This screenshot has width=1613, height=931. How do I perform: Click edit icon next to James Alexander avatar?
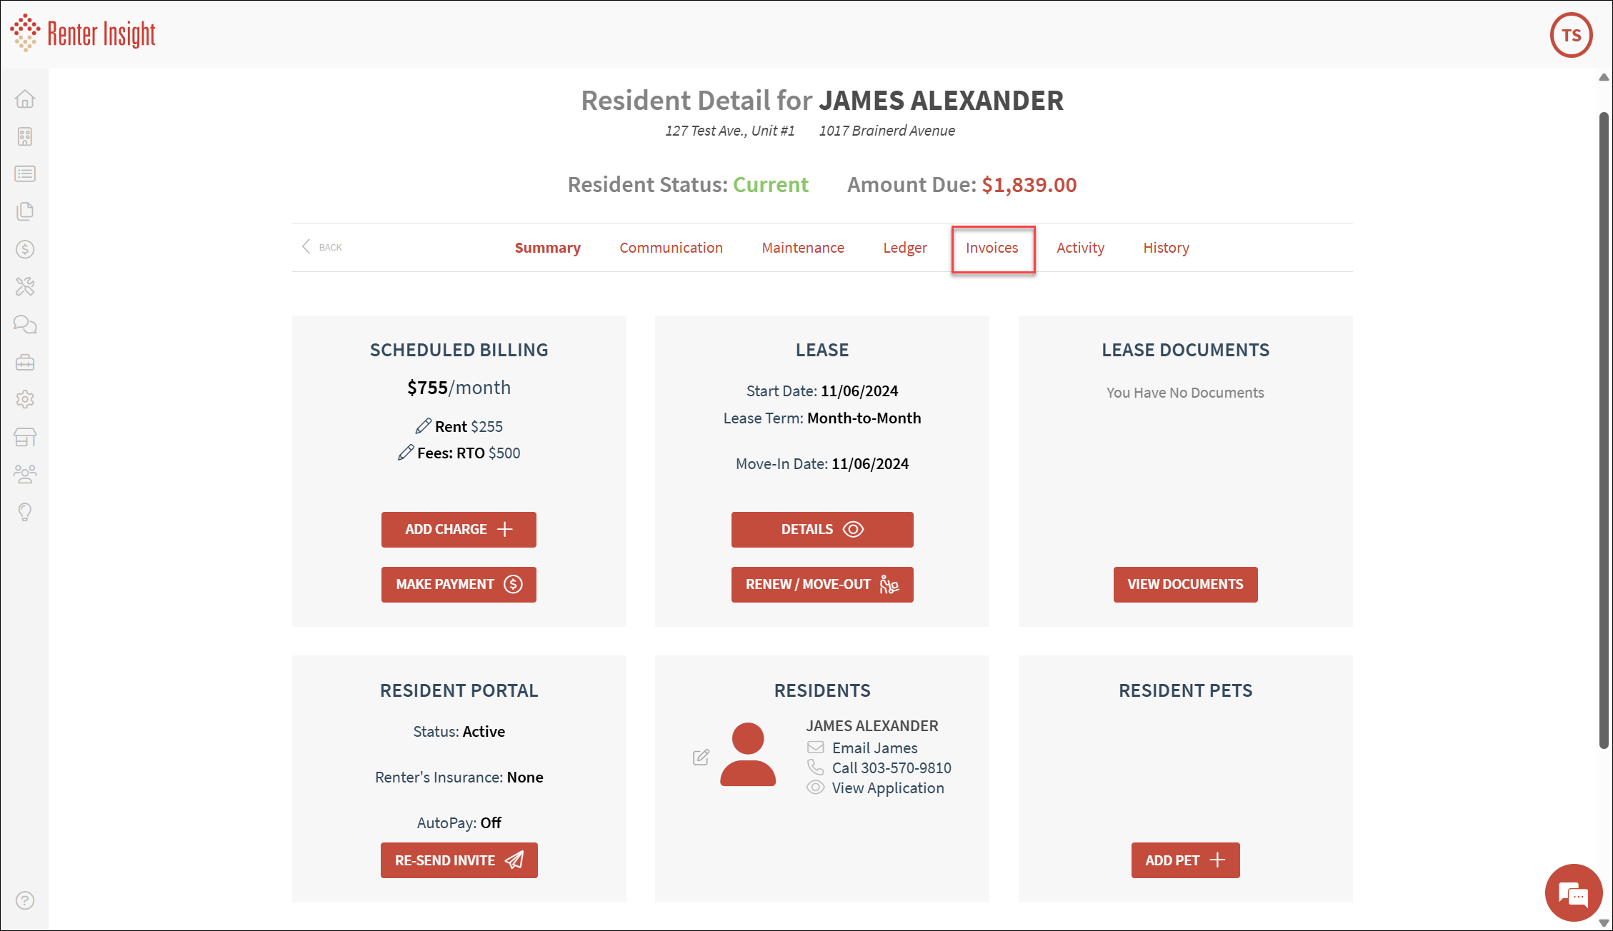701,758
